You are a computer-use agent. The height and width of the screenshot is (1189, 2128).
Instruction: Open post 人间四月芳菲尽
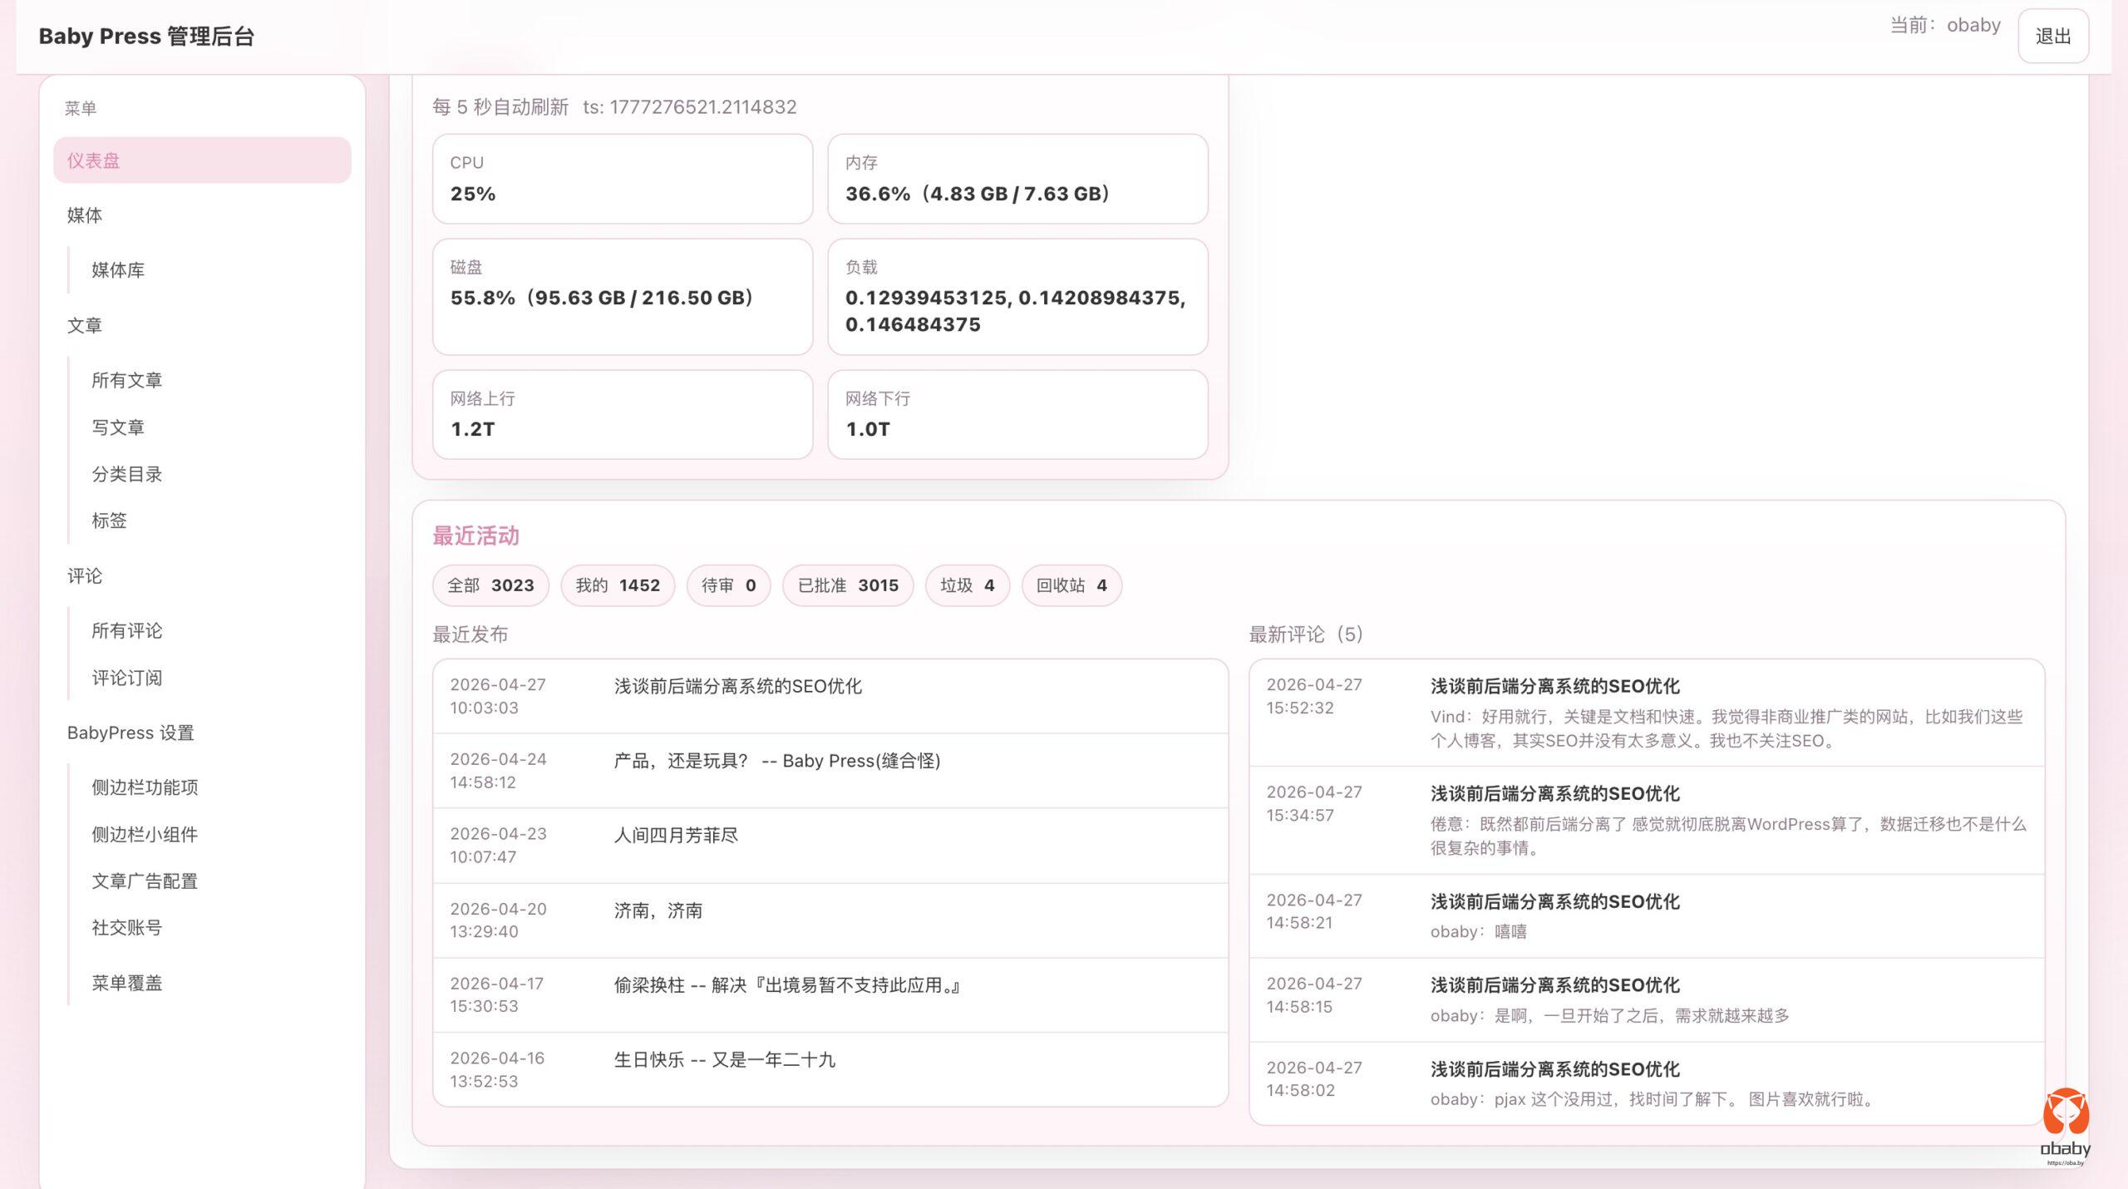coord(676,836)
